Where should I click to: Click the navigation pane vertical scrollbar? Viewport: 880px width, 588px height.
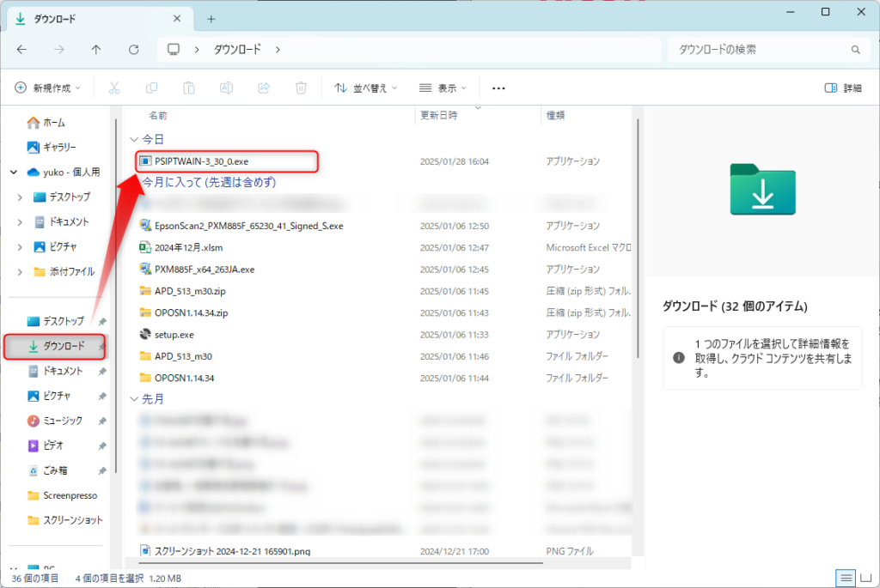point(116,296)
